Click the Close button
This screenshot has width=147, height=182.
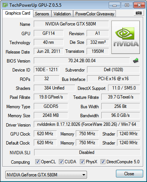pyautogui.click(x=129, y=174)
